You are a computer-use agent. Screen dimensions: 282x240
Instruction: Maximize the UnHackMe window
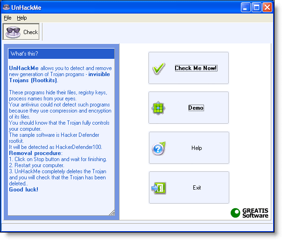256,7
